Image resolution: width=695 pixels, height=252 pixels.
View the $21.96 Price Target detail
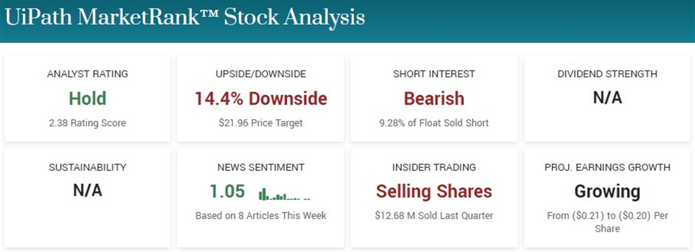tap(261, 123)
